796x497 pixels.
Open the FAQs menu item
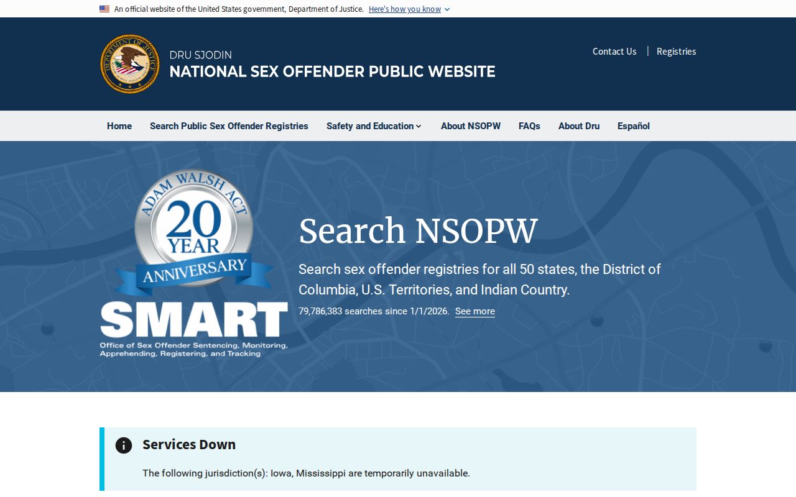click(x=529, y=126)
